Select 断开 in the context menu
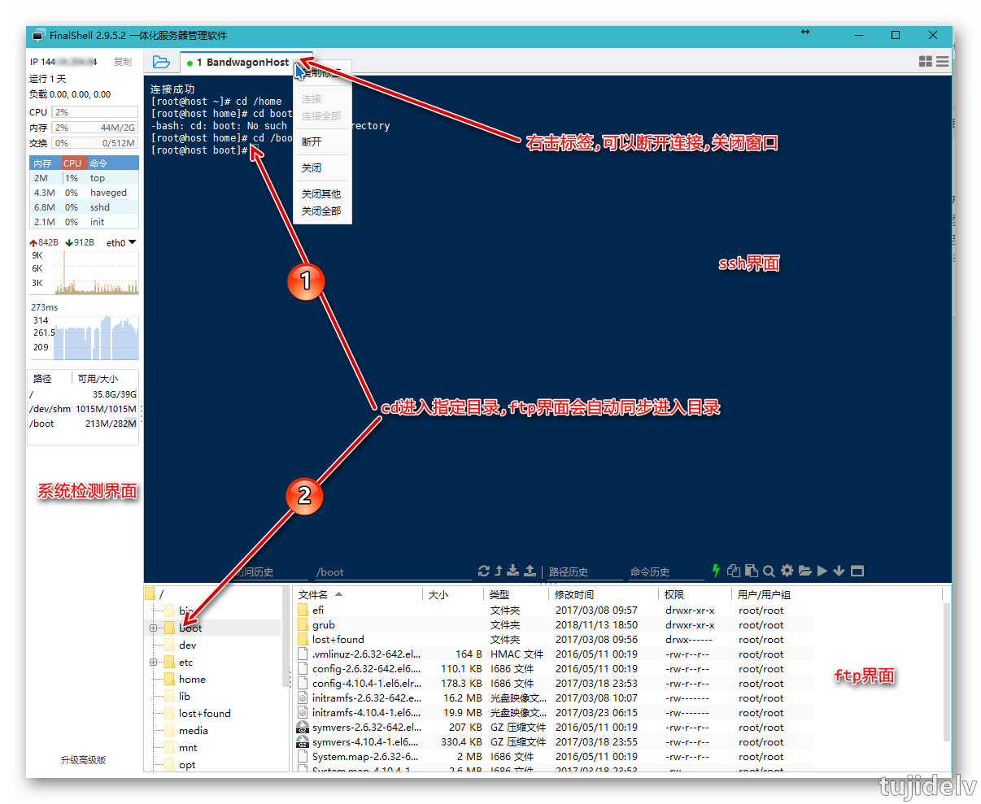This screenshot has width=981, height=804. click(312, 141)
